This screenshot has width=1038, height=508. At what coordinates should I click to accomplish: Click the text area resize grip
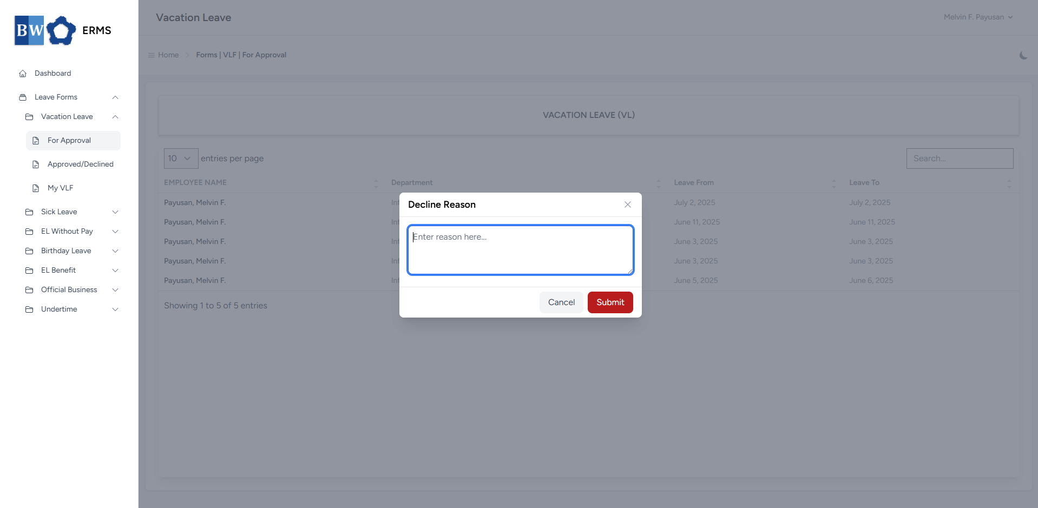click(x=630, y=271)
